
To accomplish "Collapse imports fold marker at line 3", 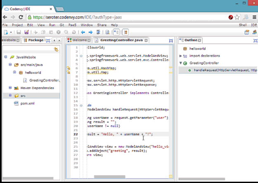I will tap(81, 56).
